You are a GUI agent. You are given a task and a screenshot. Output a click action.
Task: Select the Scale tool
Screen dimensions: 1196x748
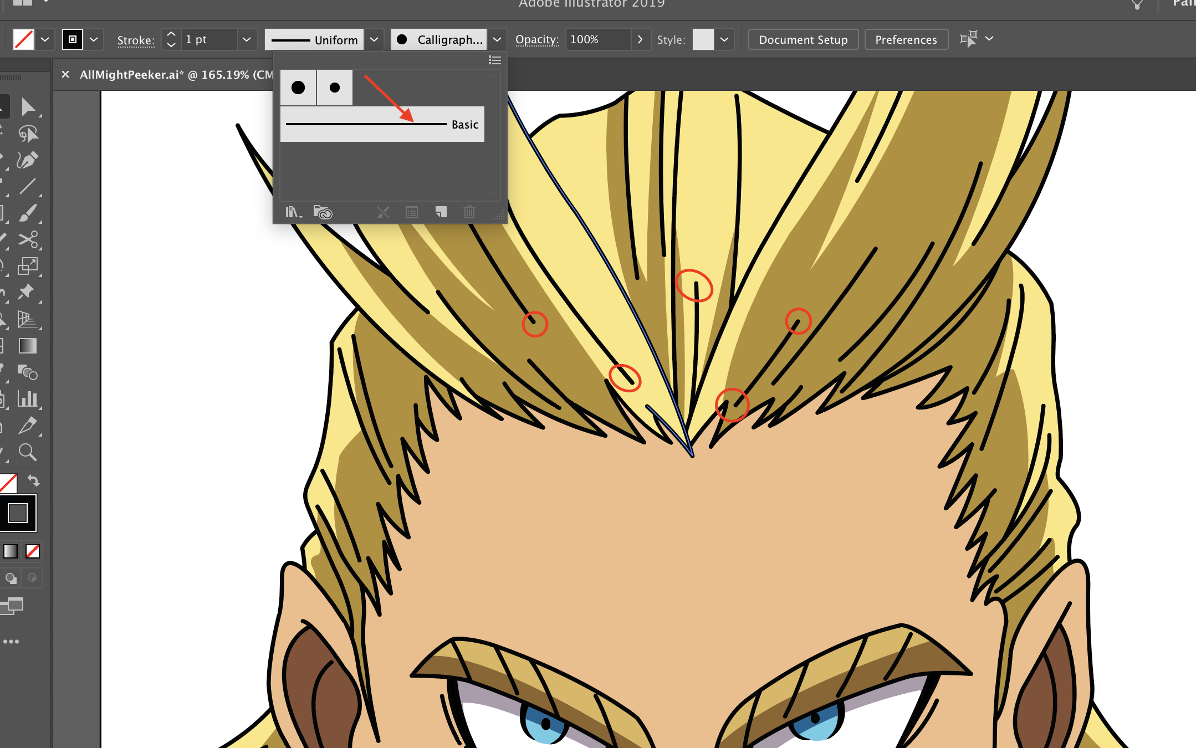pos(28,266)
